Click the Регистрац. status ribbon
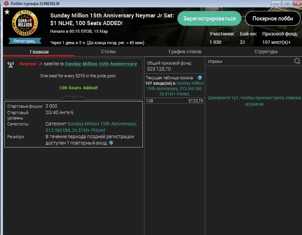Image resolution: width=302 pixels, height=235 pixels. pyautogui.click(x=25, y=41)
